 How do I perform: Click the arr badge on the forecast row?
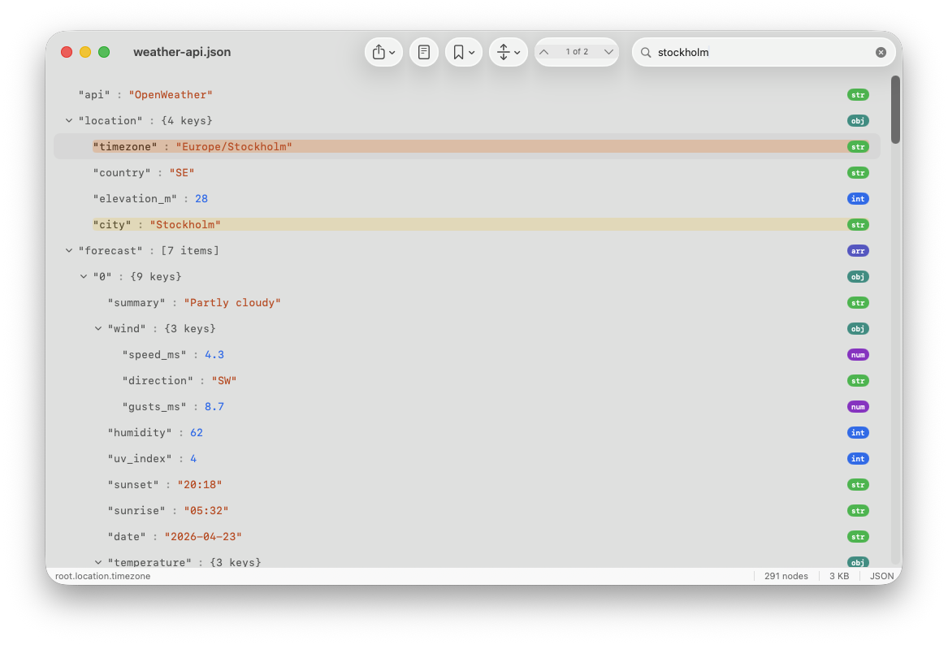(x=858, y=250)
